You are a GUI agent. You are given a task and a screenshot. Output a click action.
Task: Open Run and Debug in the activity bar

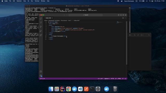pos(41,31)
